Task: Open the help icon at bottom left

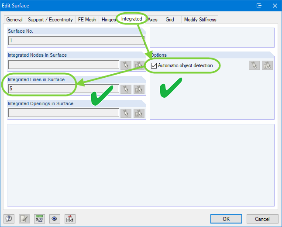Action: click(9, 219)
